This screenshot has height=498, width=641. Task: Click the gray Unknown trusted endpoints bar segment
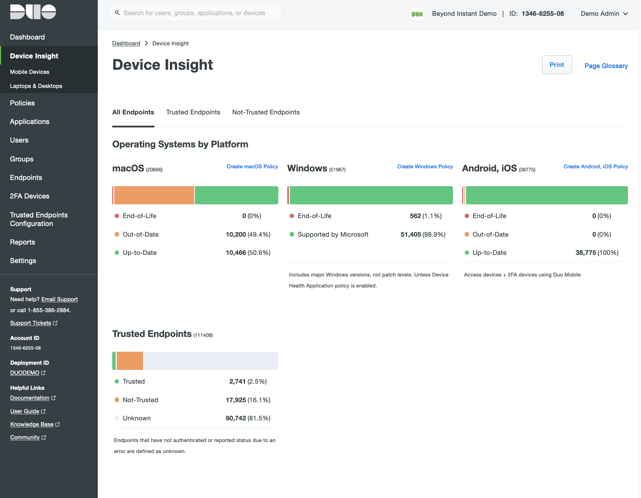[211, 361]
